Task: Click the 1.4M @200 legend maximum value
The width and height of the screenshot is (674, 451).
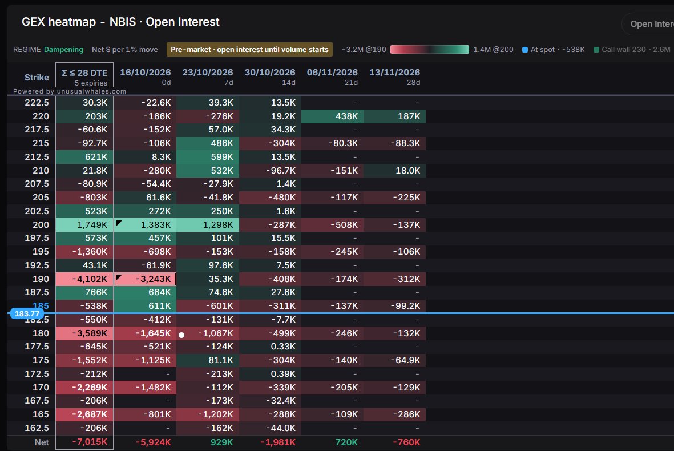Action: click(494, 50)
